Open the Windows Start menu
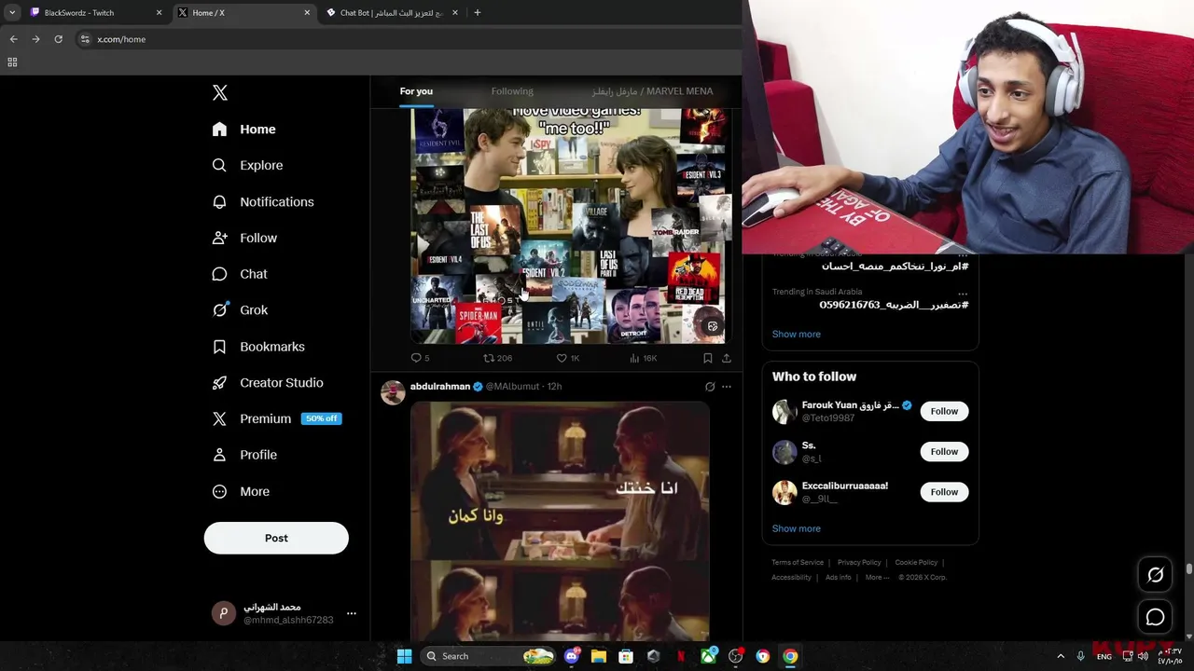This screenshot has width=1194, height=671. click(x=404, y=656)
